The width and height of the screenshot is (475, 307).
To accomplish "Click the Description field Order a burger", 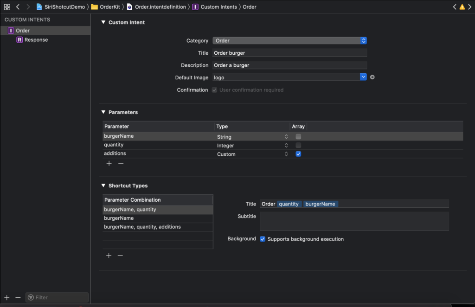I will (289, 65).
